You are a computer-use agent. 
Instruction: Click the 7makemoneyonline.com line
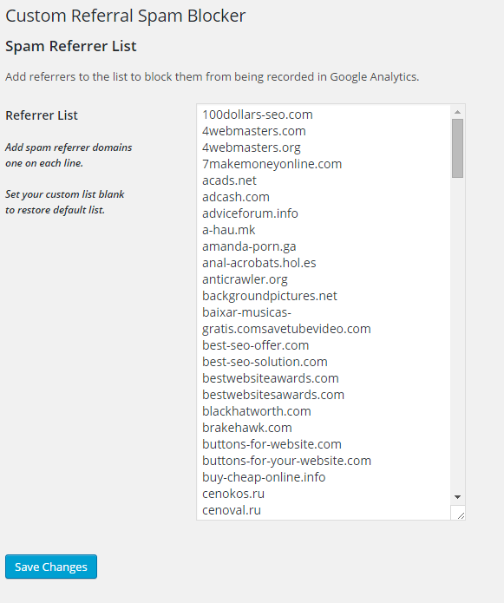click(x=272, y=164)
